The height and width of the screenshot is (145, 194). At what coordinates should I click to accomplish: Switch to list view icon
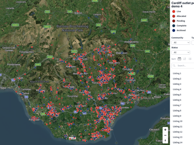(190, 59)
